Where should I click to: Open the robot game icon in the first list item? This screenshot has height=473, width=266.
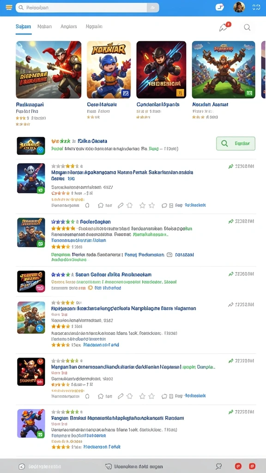31,178
